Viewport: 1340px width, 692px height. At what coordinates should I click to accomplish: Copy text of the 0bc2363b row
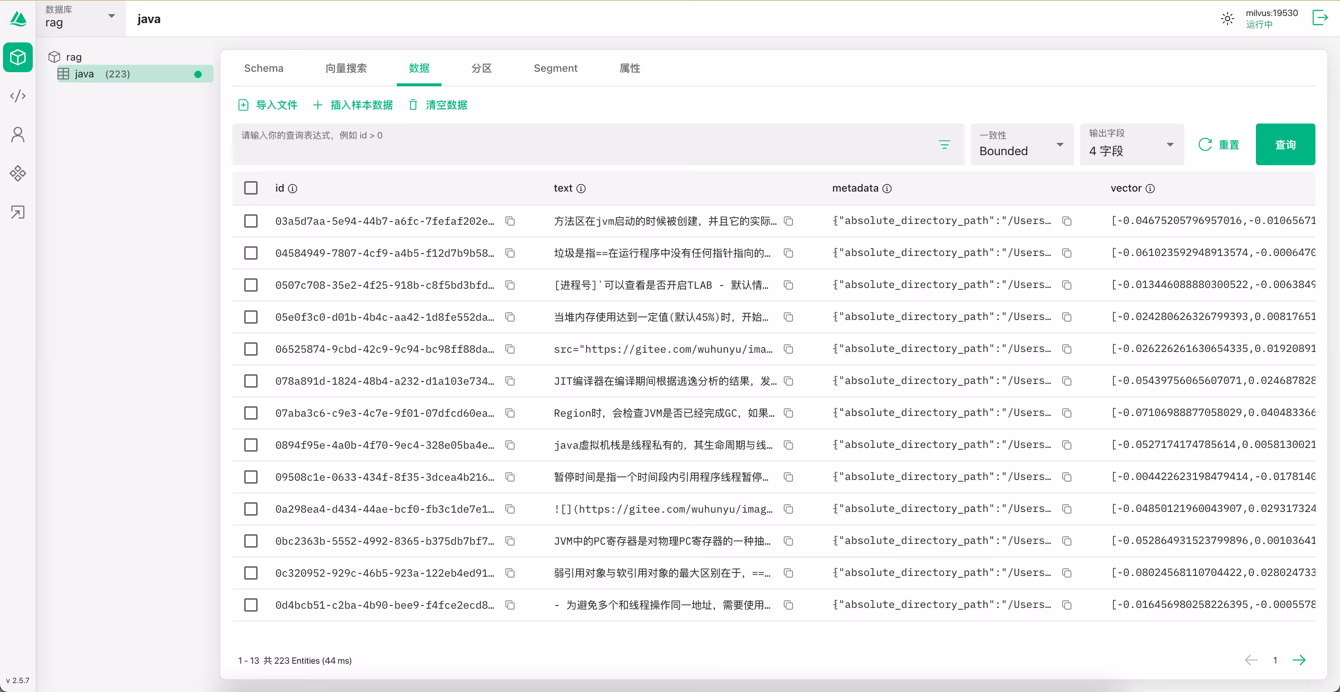[789, 541]
